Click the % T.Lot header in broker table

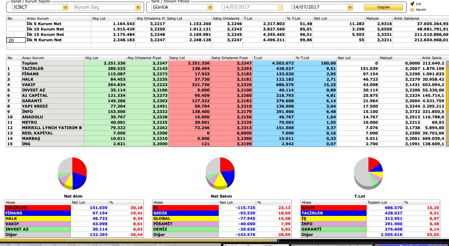coord(316,58)
